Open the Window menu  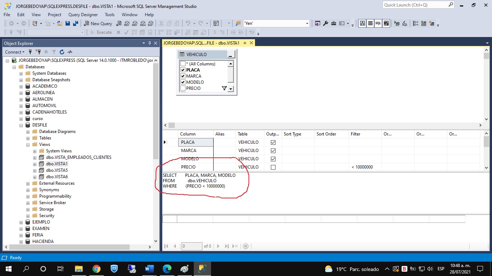[x=130, y=15]
